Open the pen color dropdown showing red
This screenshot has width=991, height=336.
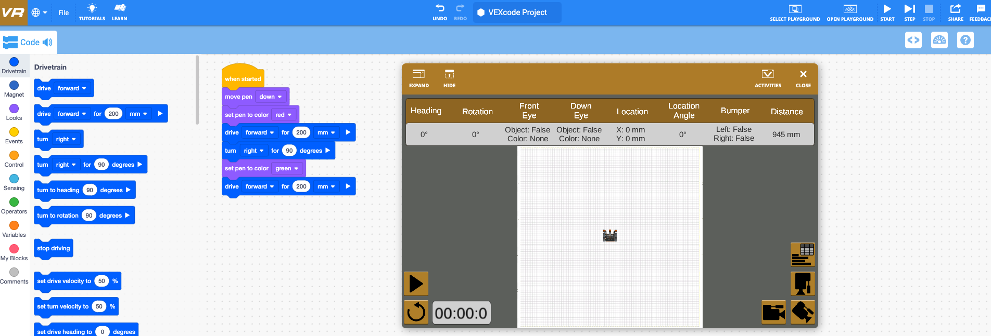click(284, 115)
